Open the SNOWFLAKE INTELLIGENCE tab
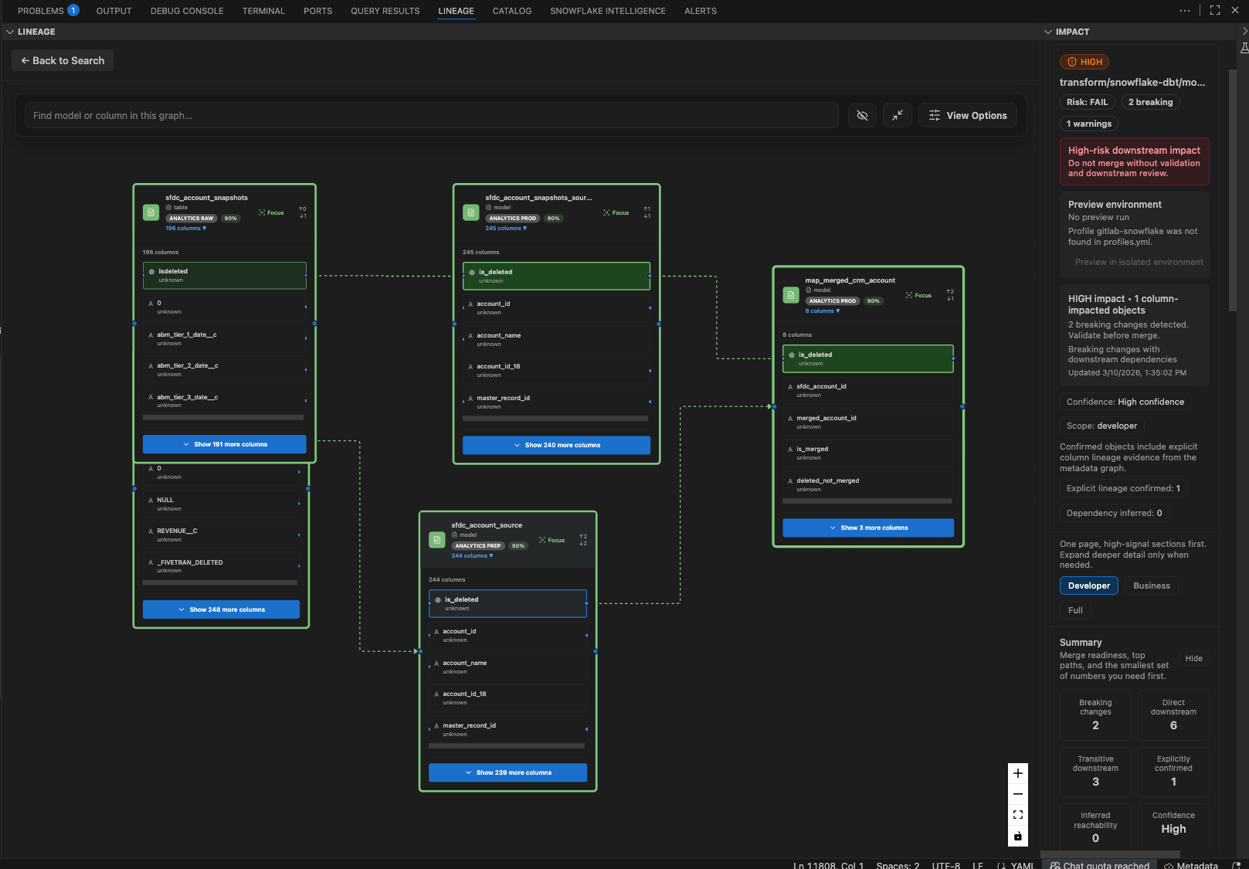 pyautogui.click(x=608, y=11)
